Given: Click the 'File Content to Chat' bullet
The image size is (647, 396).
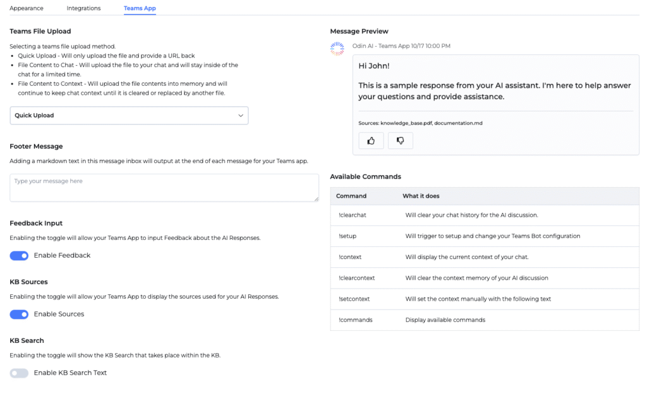Looking at the screenshot, I should [128, 69].
